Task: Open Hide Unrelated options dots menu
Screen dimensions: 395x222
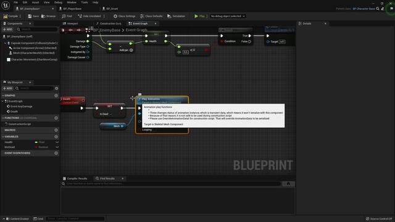Action: pos(104,16)
